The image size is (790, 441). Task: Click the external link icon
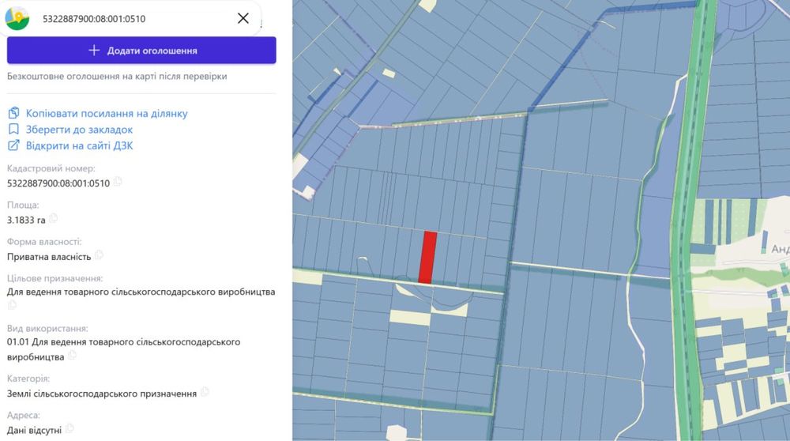(x=13, y=145)
